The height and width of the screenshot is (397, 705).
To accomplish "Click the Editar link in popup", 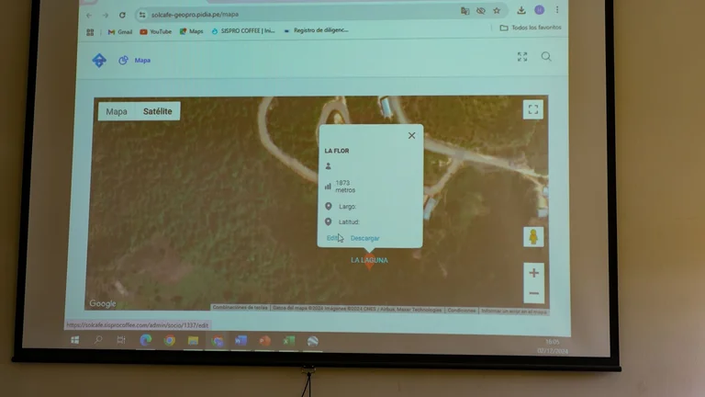I will tap(334, 238).
